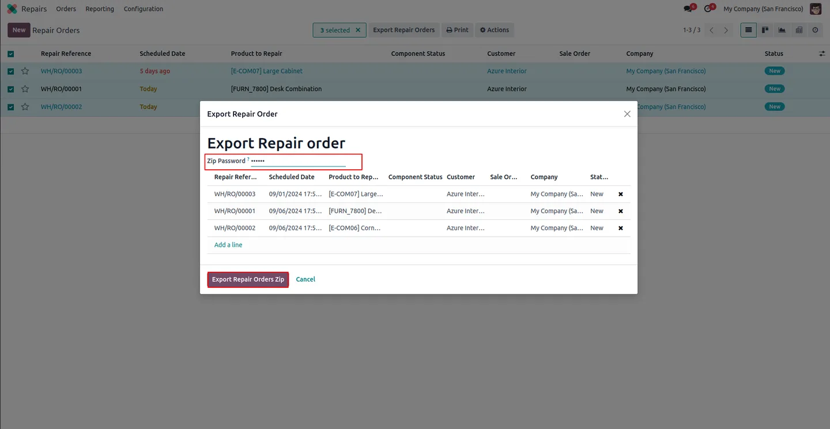The height and width of the screenshot is (429, 830).
Task: Show the Zip Password help tooltip mark
Action: point(248,159)
